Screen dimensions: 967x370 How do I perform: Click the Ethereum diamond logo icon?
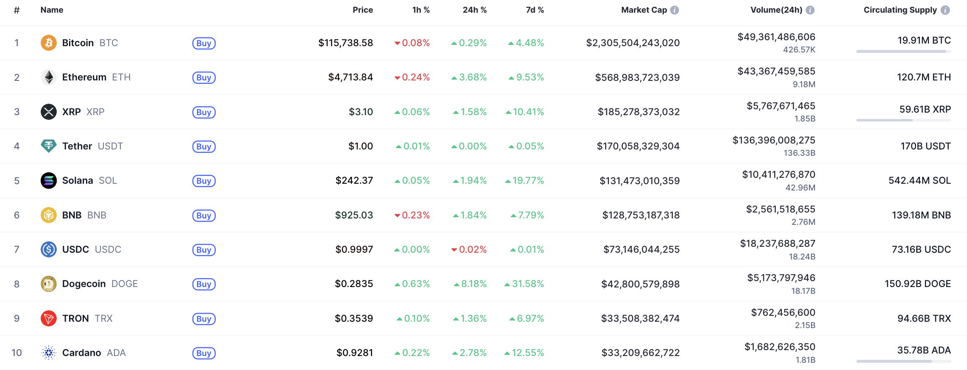point(49,77)
